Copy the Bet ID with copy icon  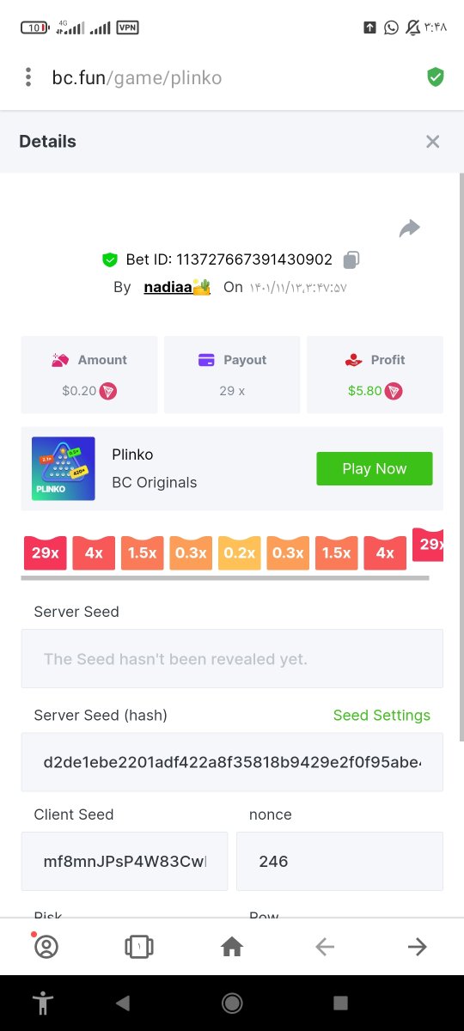click(351, 259)
